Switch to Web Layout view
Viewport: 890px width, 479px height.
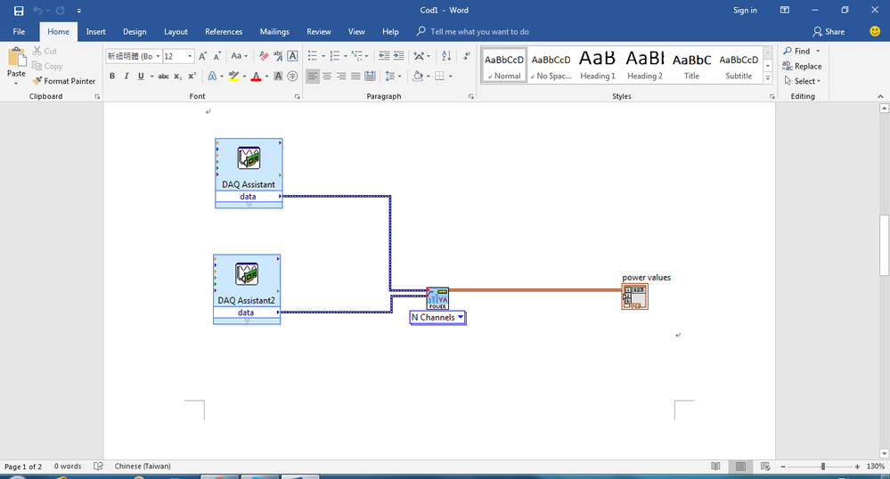(765, 467)
